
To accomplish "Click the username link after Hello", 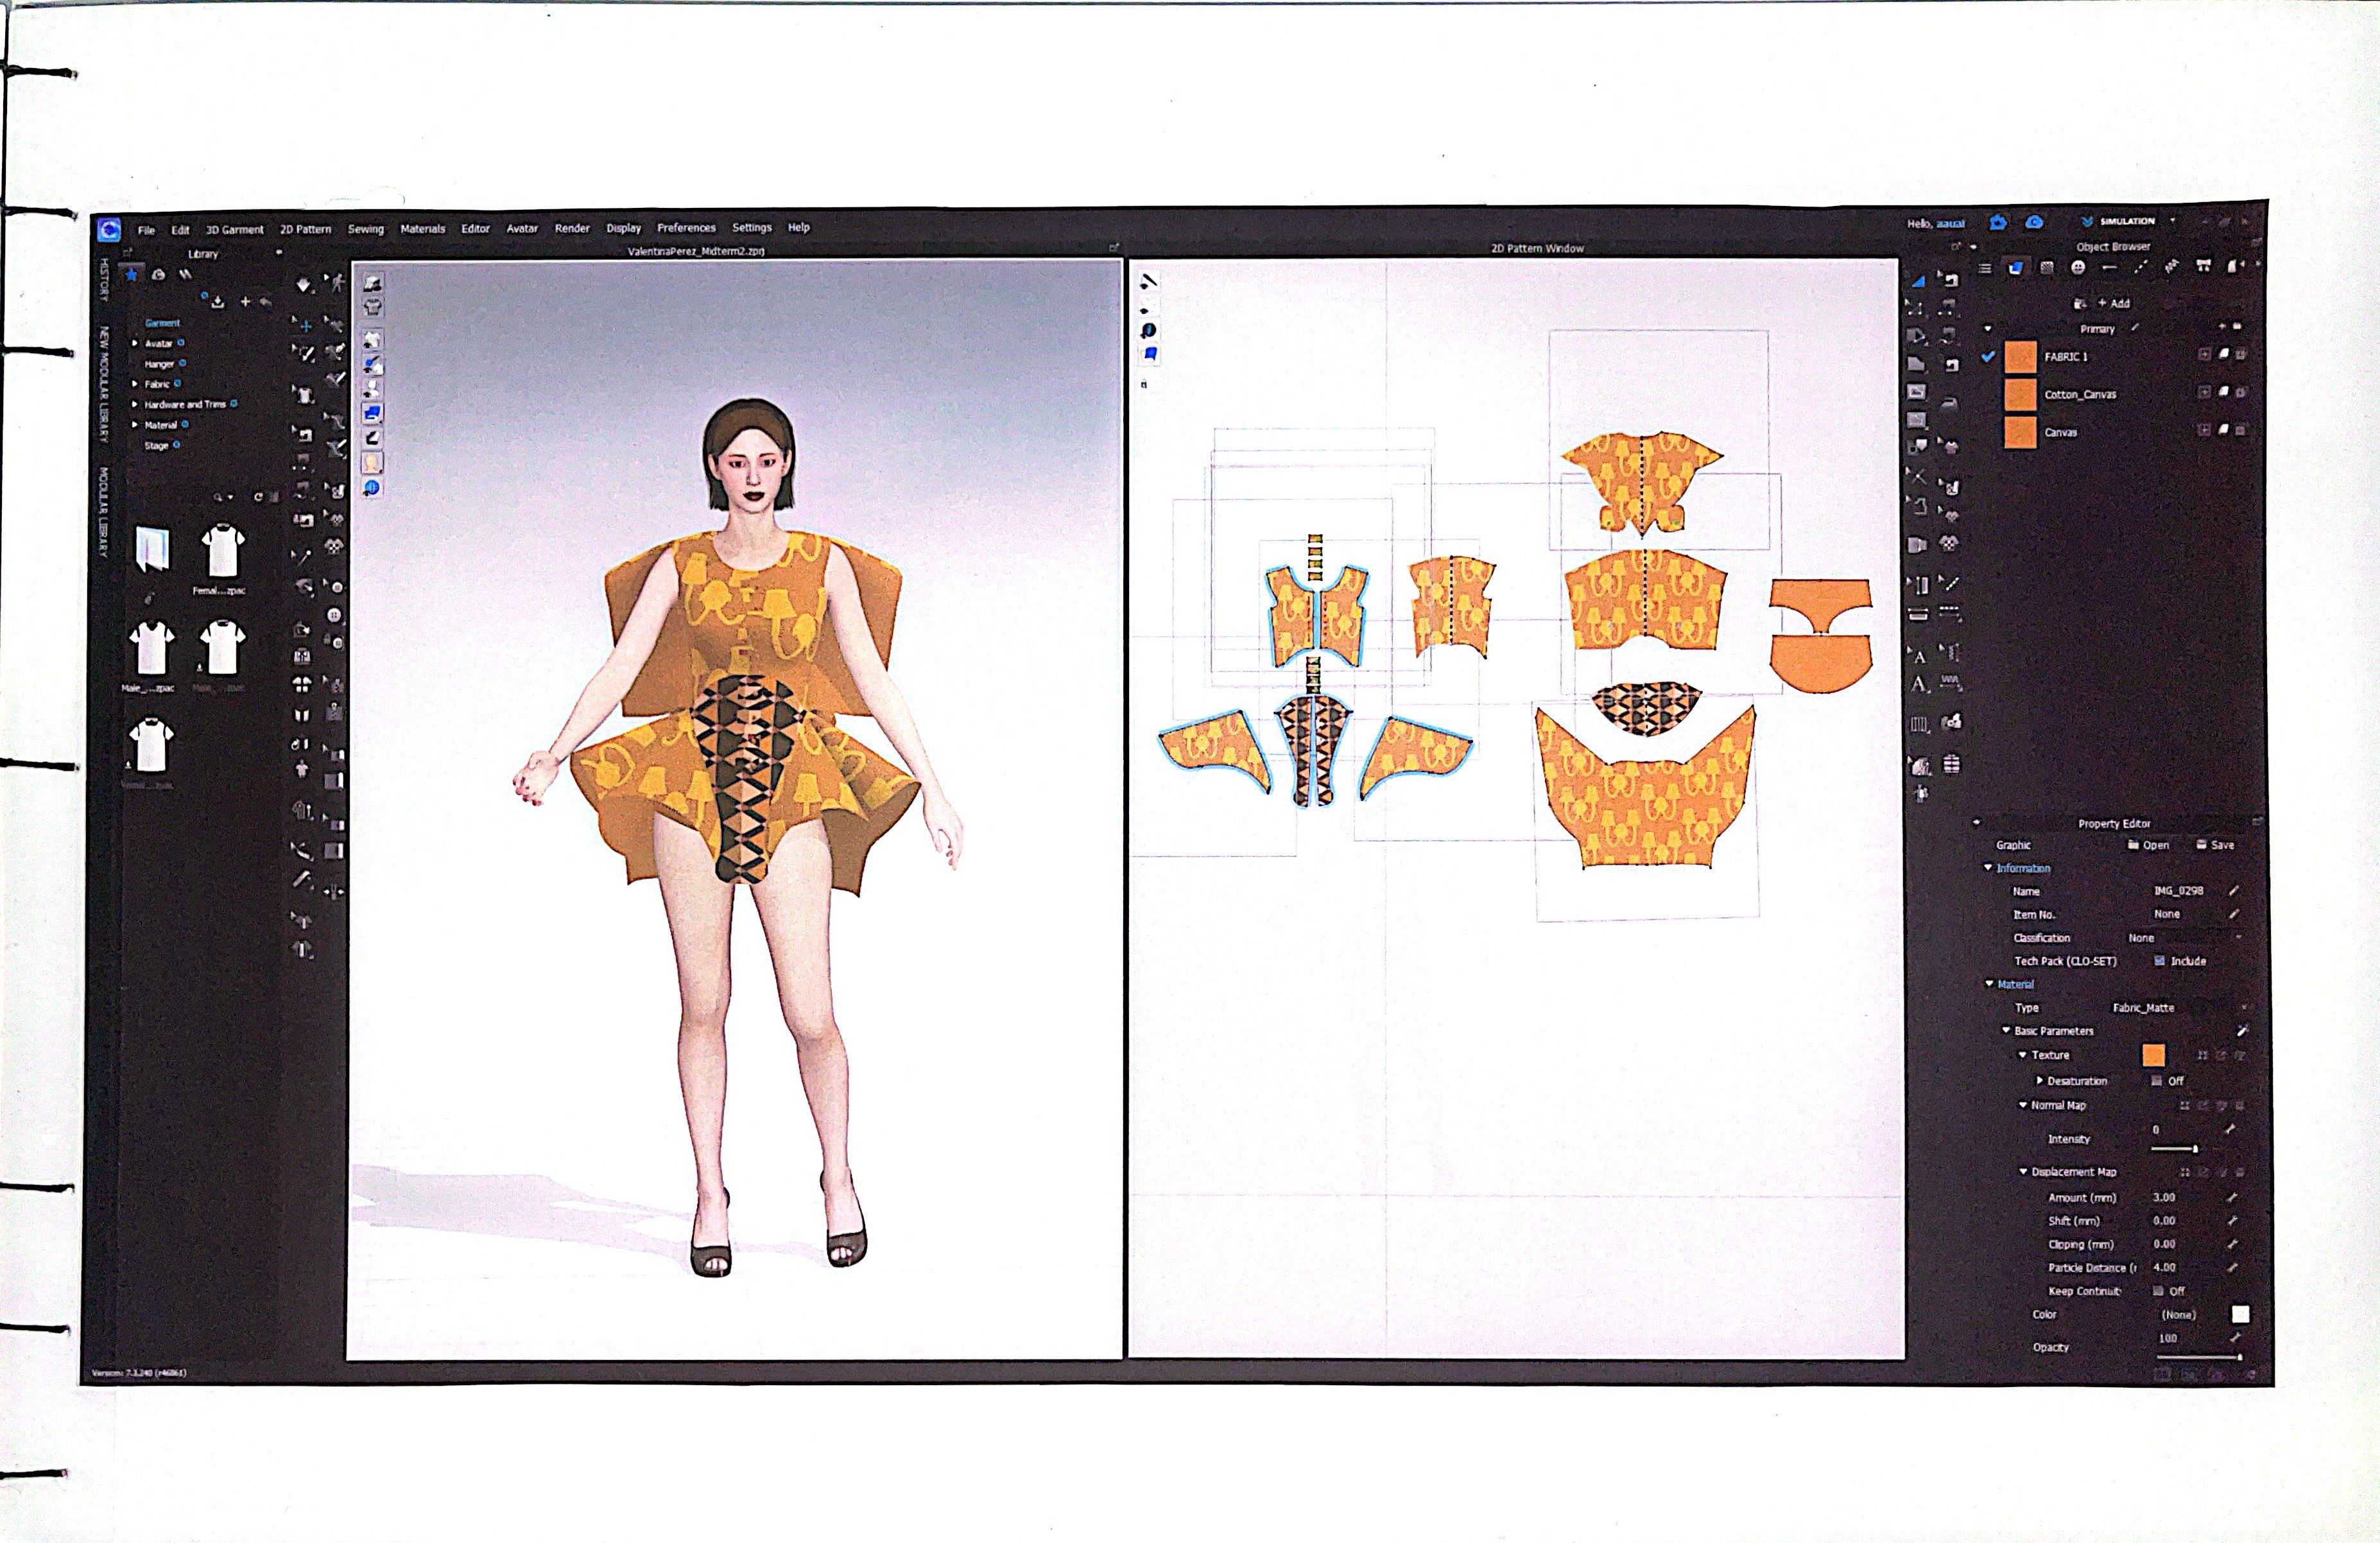I will click(x=1951, y=224).
